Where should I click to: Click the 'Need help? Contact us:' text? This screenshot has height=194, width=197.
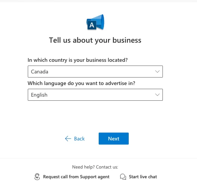pos(95,167)
